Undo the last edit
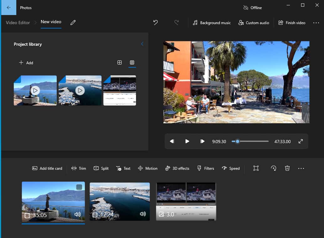Viewport: 324px width, 238px height. [x=155, y=23]
